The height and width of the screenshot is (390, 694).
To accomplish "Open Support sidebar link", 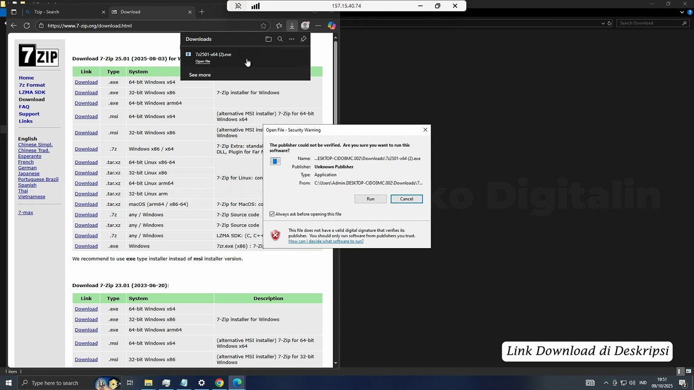I will click(29, 114).
